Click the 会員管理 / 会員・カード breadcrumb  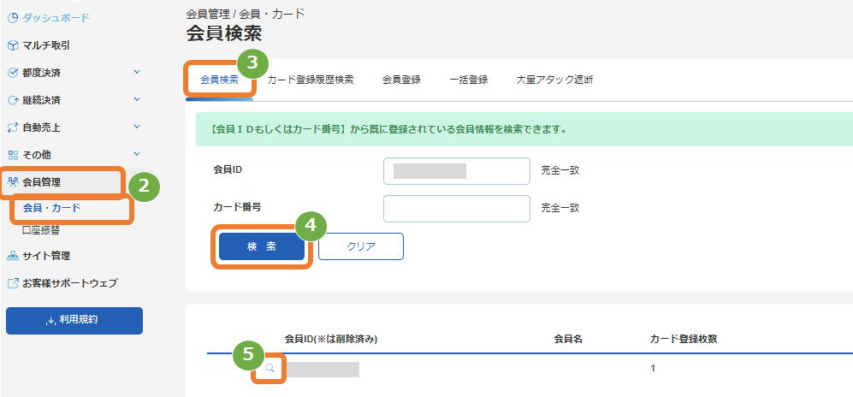click(x=245, y=14)
